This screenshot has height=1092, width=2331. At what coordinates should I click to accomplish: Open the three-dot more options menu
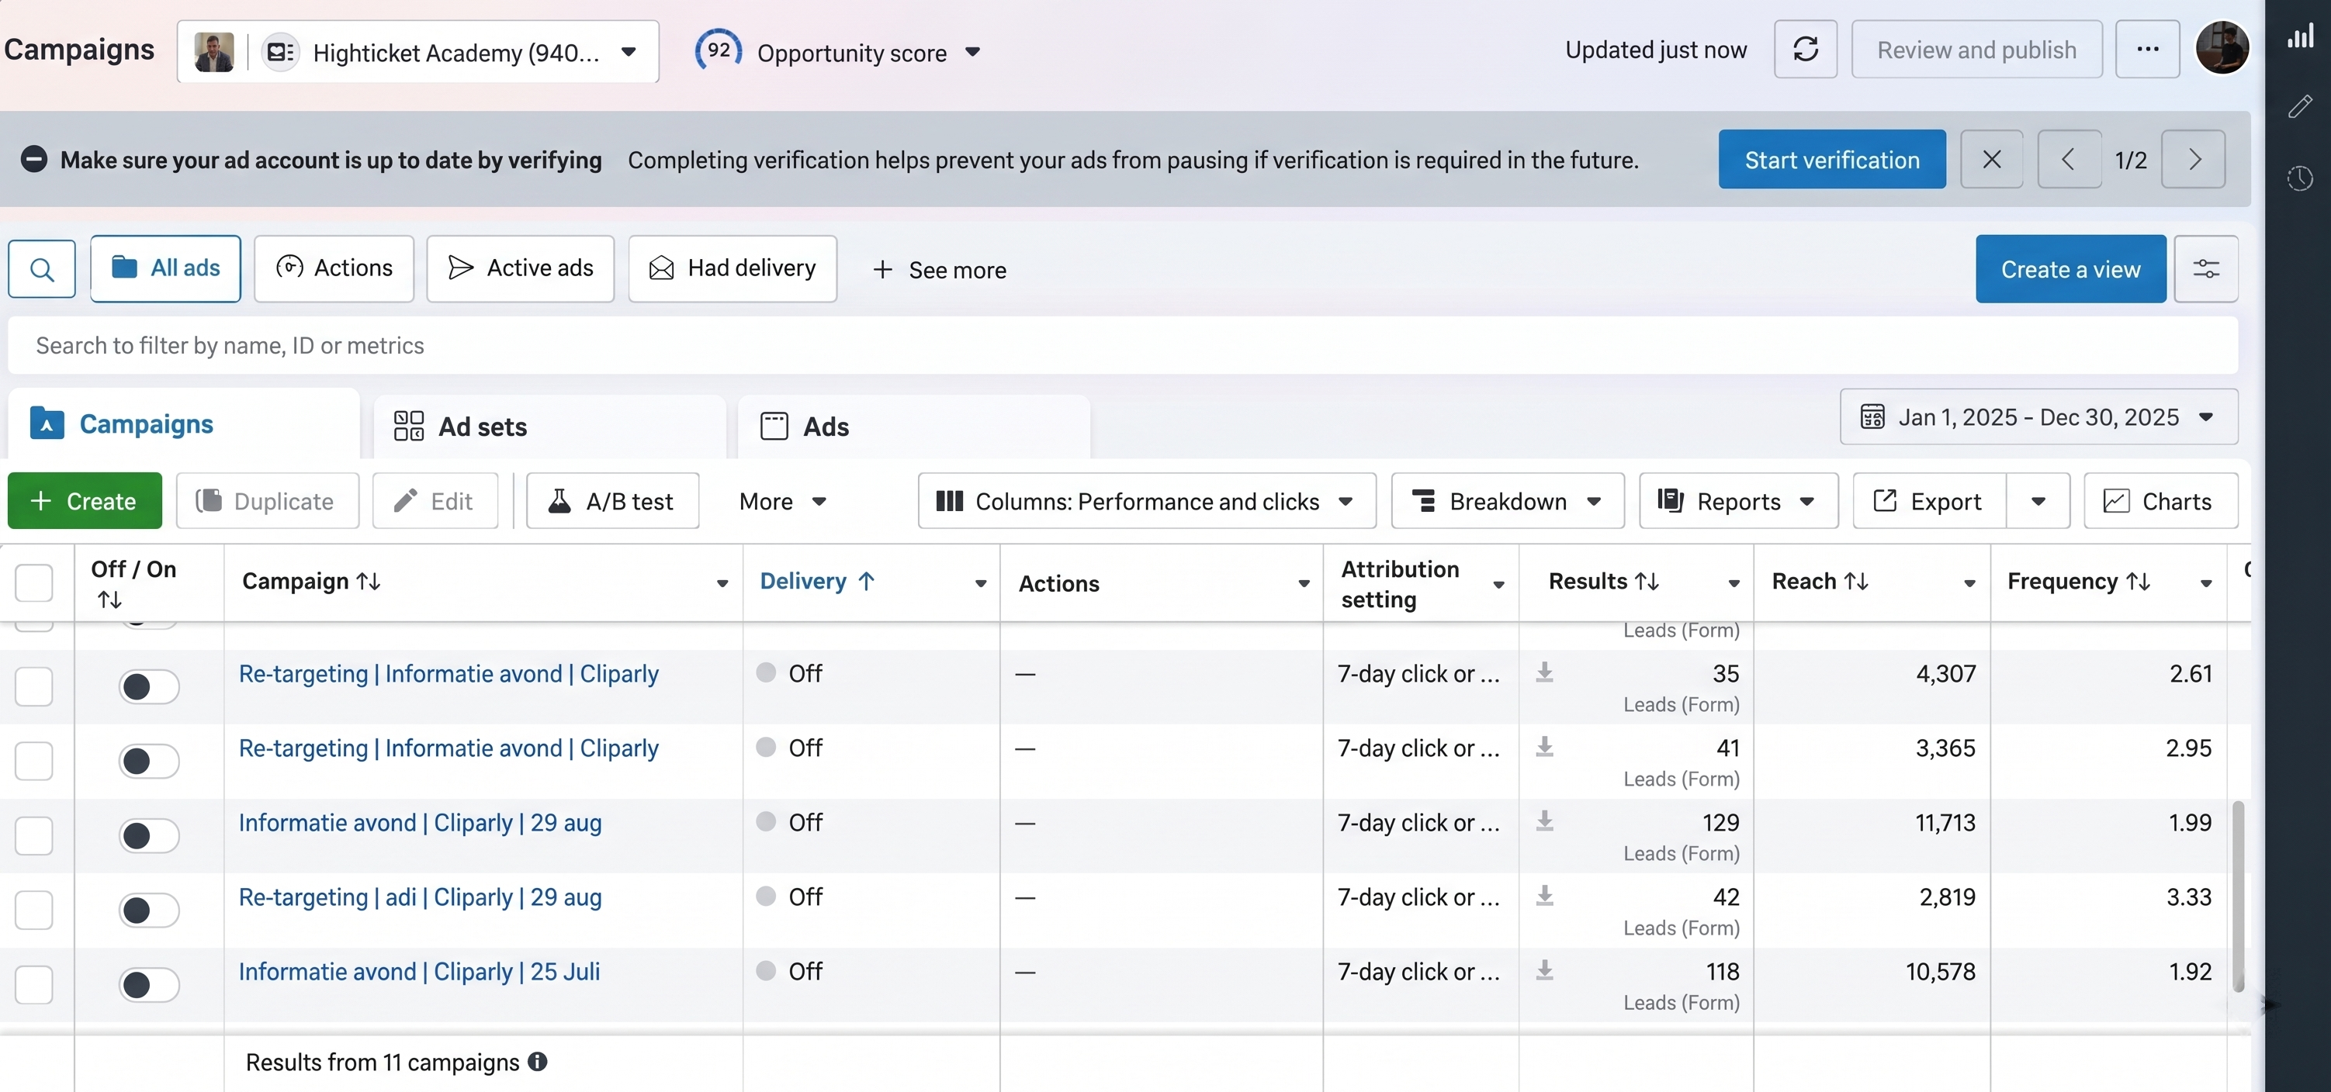point(2147,49)
